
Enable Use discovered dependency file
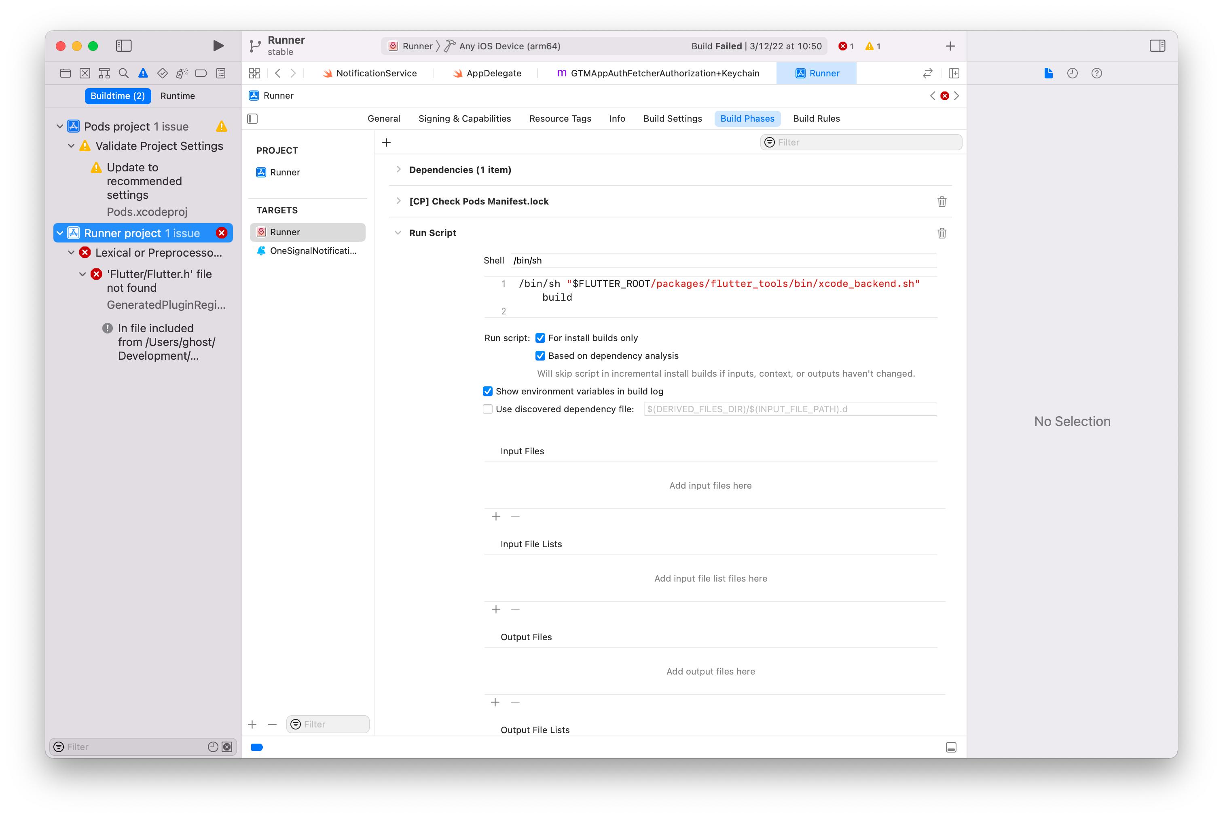click(x=487, y=409)
